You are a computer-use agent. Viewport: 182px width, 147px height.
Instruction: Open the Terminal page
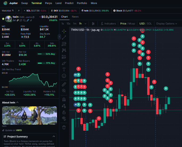(36, 3)
